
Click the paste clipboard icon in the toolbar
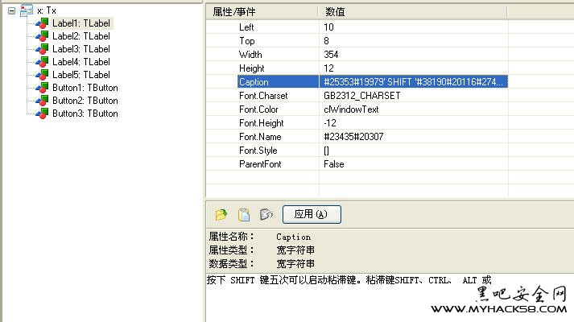pos(243,214)
